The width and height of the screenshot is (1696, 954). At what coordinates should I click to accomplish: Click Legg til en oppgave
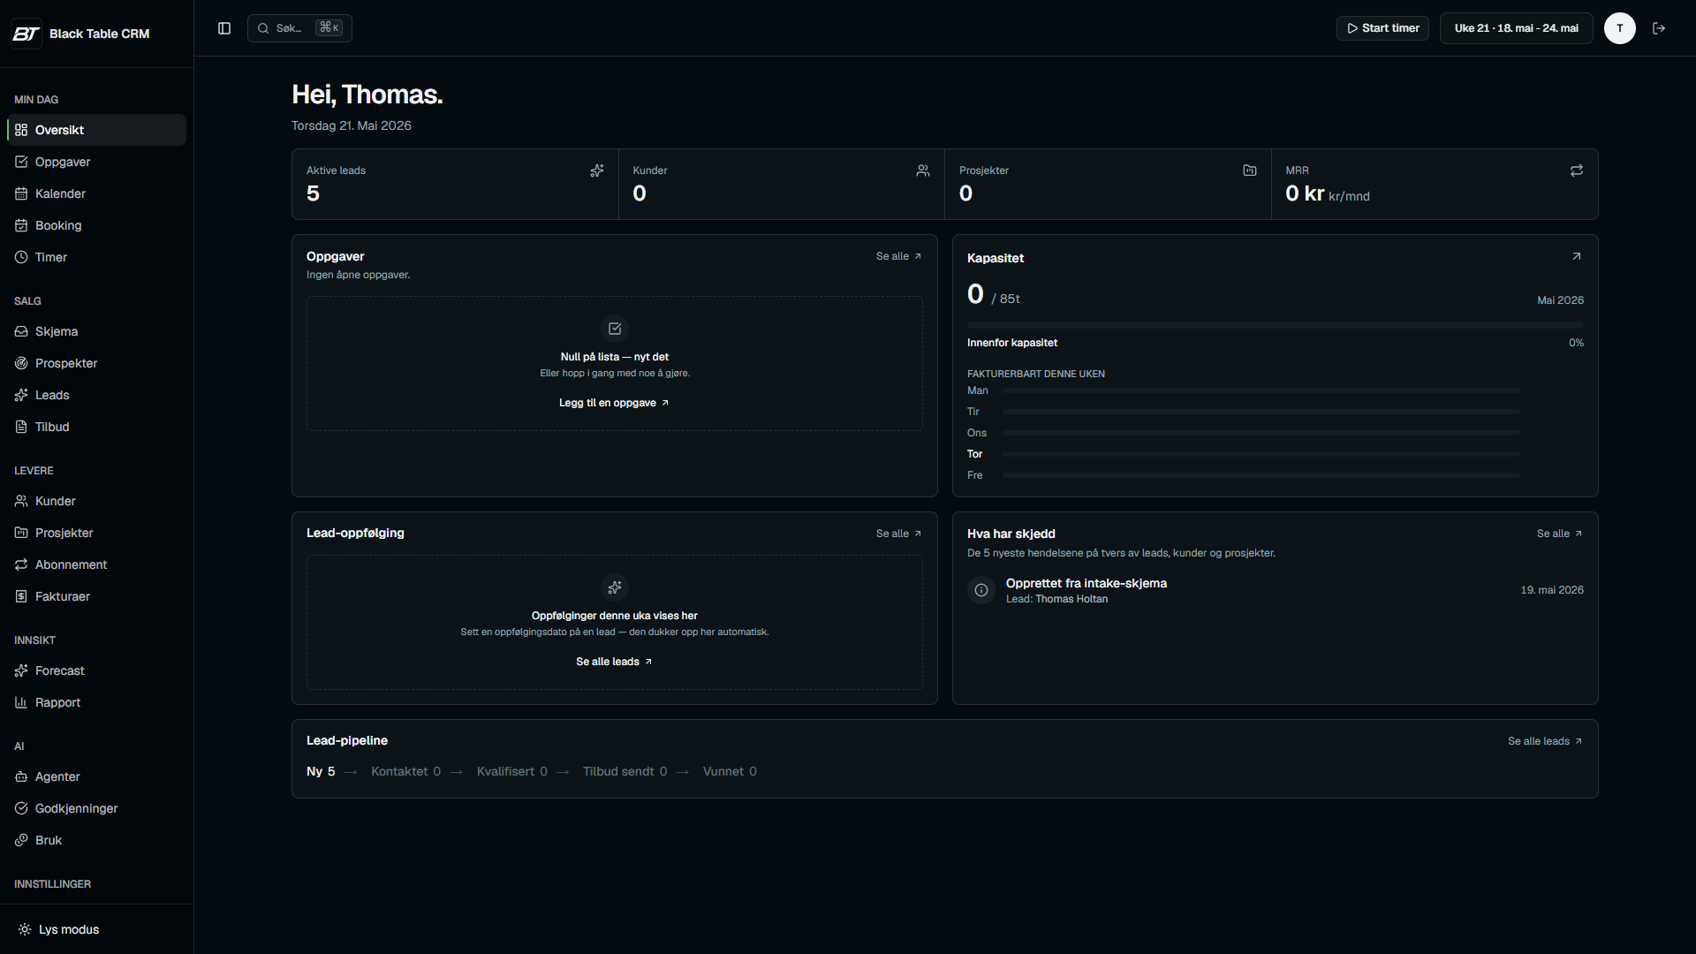(x=614, y=403)
